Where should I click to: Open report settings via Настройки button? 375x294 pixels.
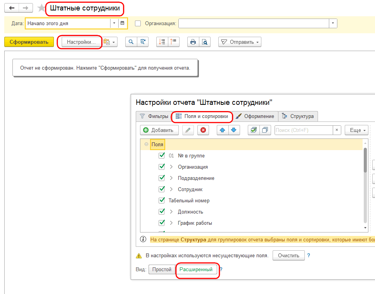coord(81,42)
